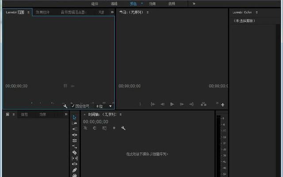This screenshot has width=283, height=177.
Task: Click the audio meter level bar
Action: (218, 146)
